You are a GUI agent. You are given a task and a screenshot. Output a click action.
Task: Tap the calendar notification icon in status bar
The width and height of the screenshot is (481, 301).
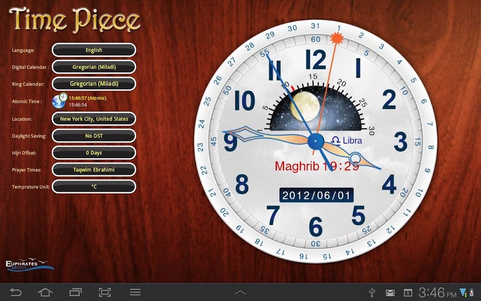408,292
